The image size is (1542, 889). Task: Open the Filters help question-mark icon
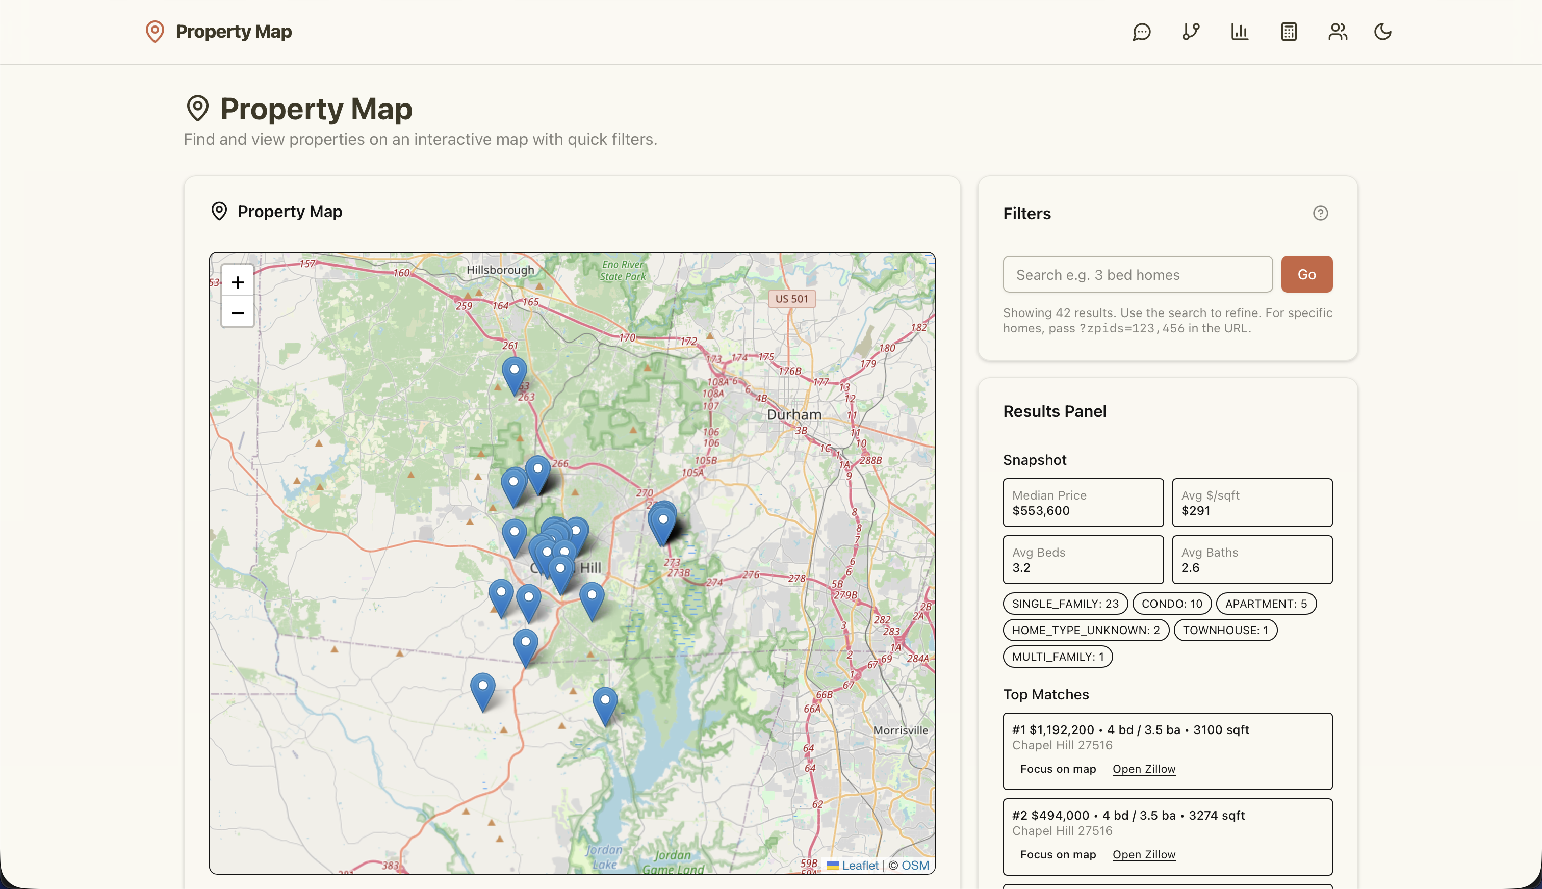(1320, 213)
